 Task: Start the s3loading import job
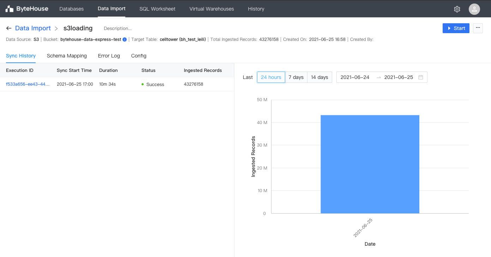(456, 28)
